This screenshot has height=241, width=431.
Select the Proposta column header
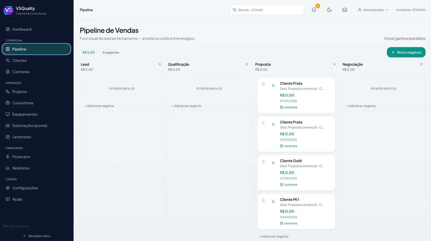click(x=263, y=64)
